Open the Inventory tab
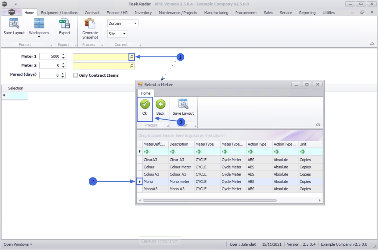 143,13
